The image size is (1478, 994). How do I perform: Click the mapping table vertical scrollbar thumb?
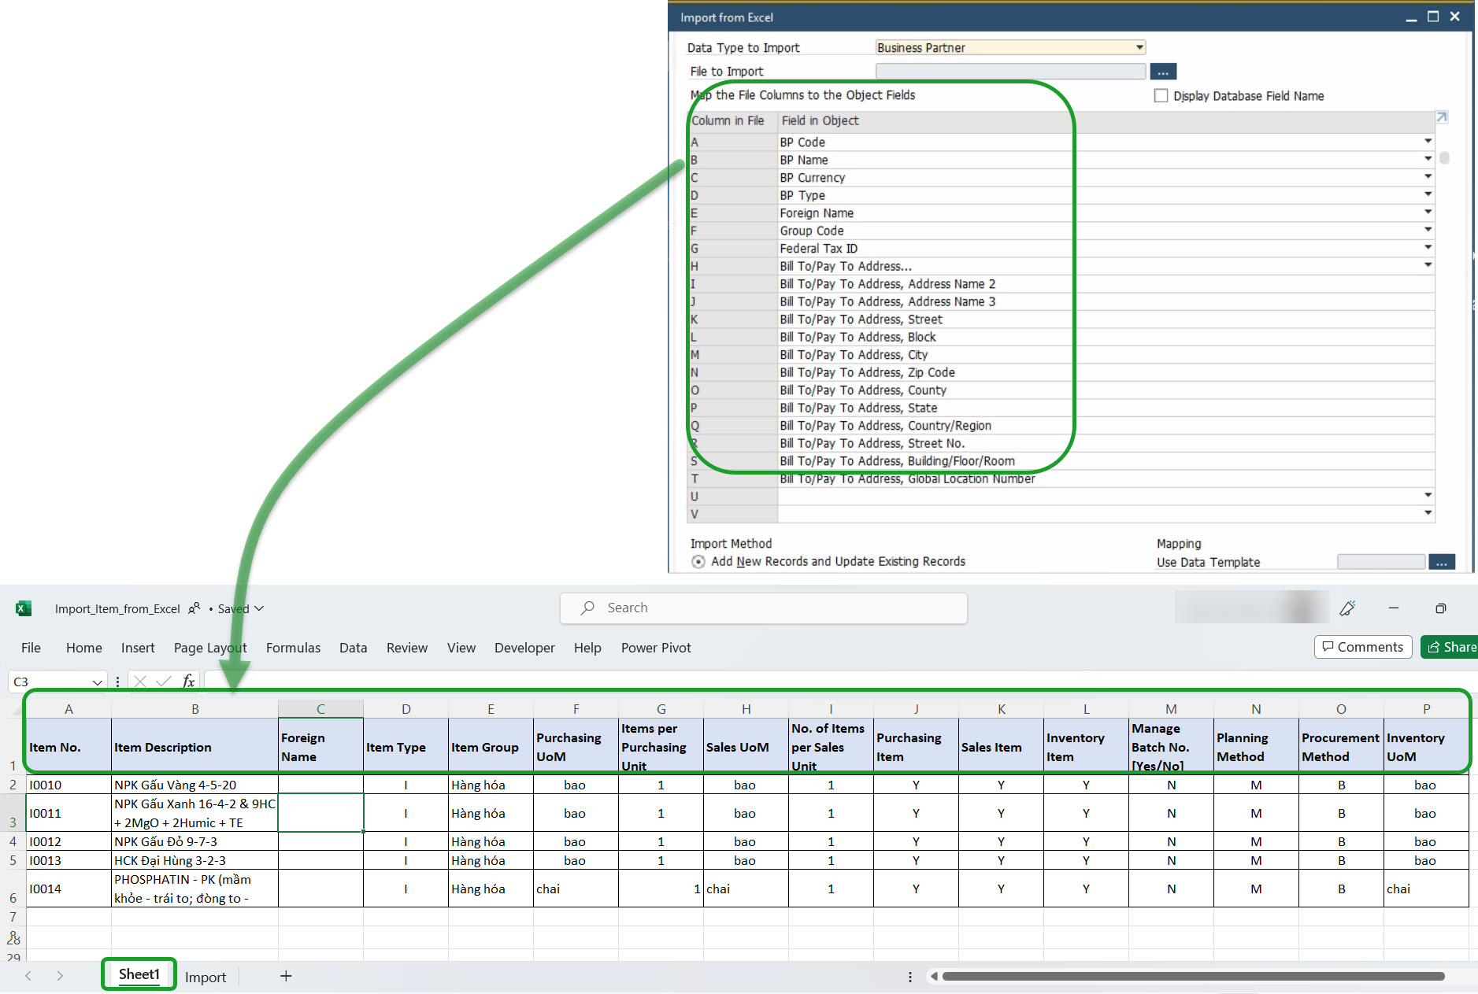[x=1444, y=157]
